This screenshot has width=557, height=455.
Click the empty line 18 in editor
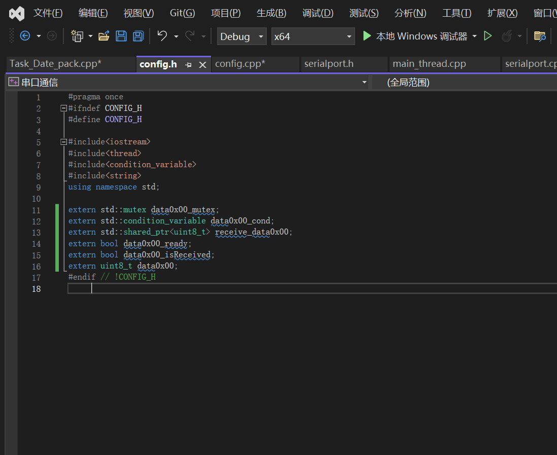click(312, 288)
